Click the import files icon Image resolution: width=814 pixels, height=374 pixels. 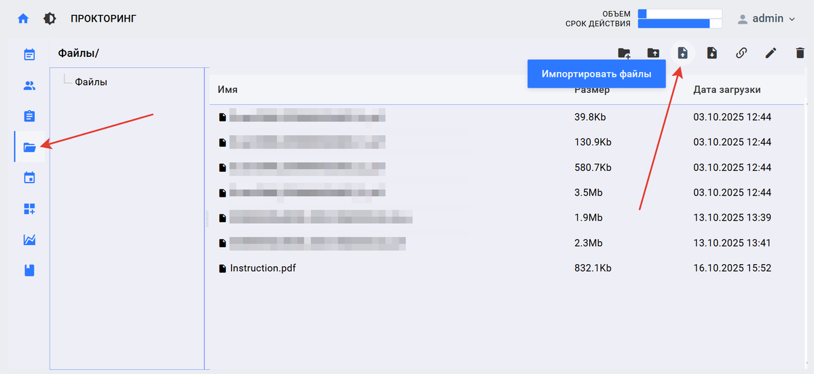point(682,53)
